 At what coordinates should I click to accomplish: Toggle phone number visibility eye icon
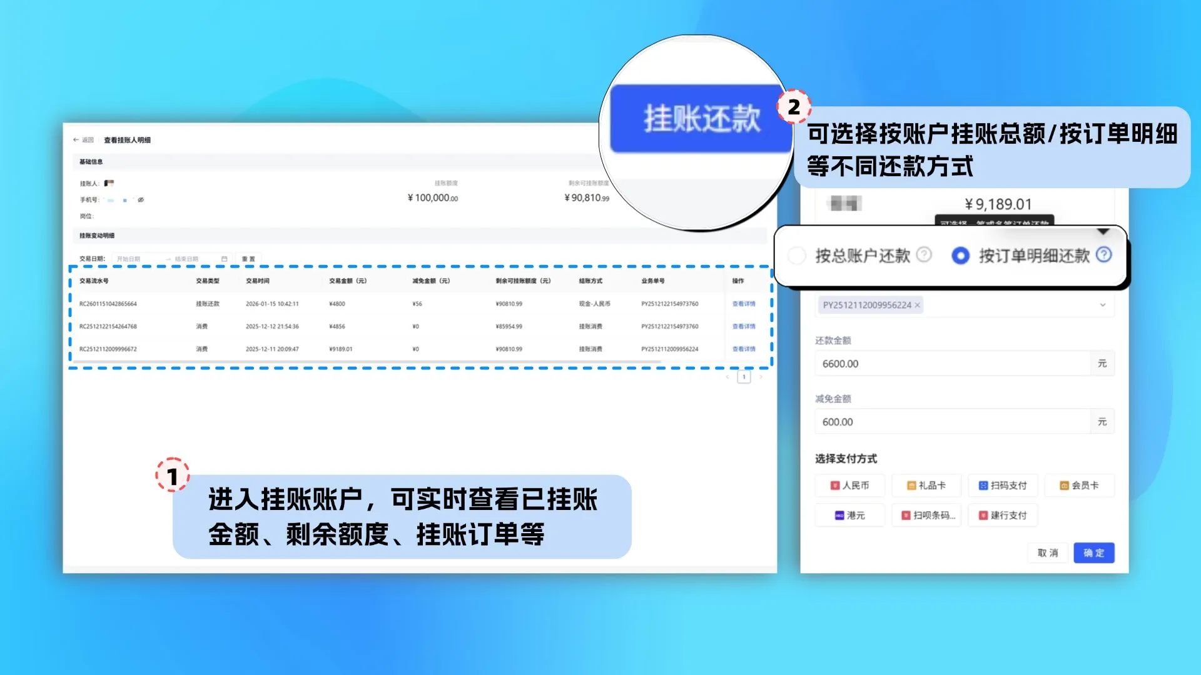pos(141,200)
